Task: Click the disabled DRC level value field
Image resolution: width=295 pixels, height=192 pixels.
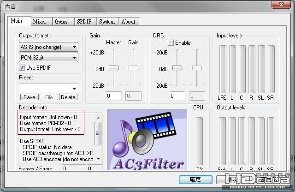Action: 197,96
